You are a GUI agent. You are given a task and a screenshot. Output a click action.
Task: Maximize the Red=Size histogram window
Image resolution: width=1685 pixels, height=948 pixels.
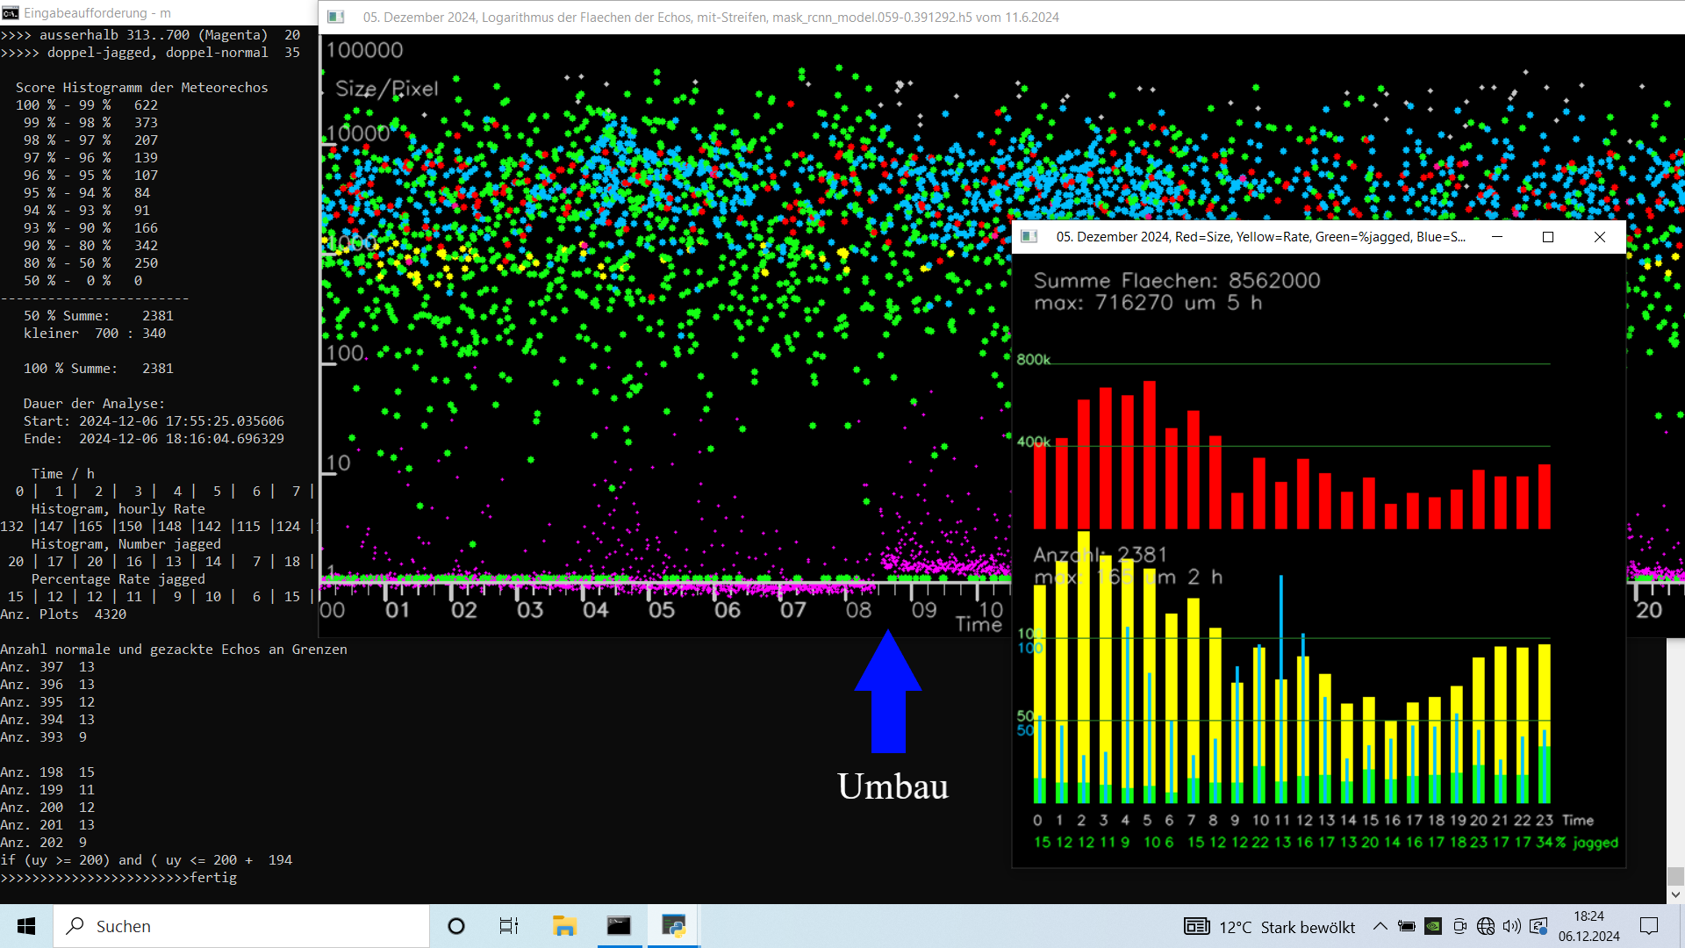coord(1548,237)
